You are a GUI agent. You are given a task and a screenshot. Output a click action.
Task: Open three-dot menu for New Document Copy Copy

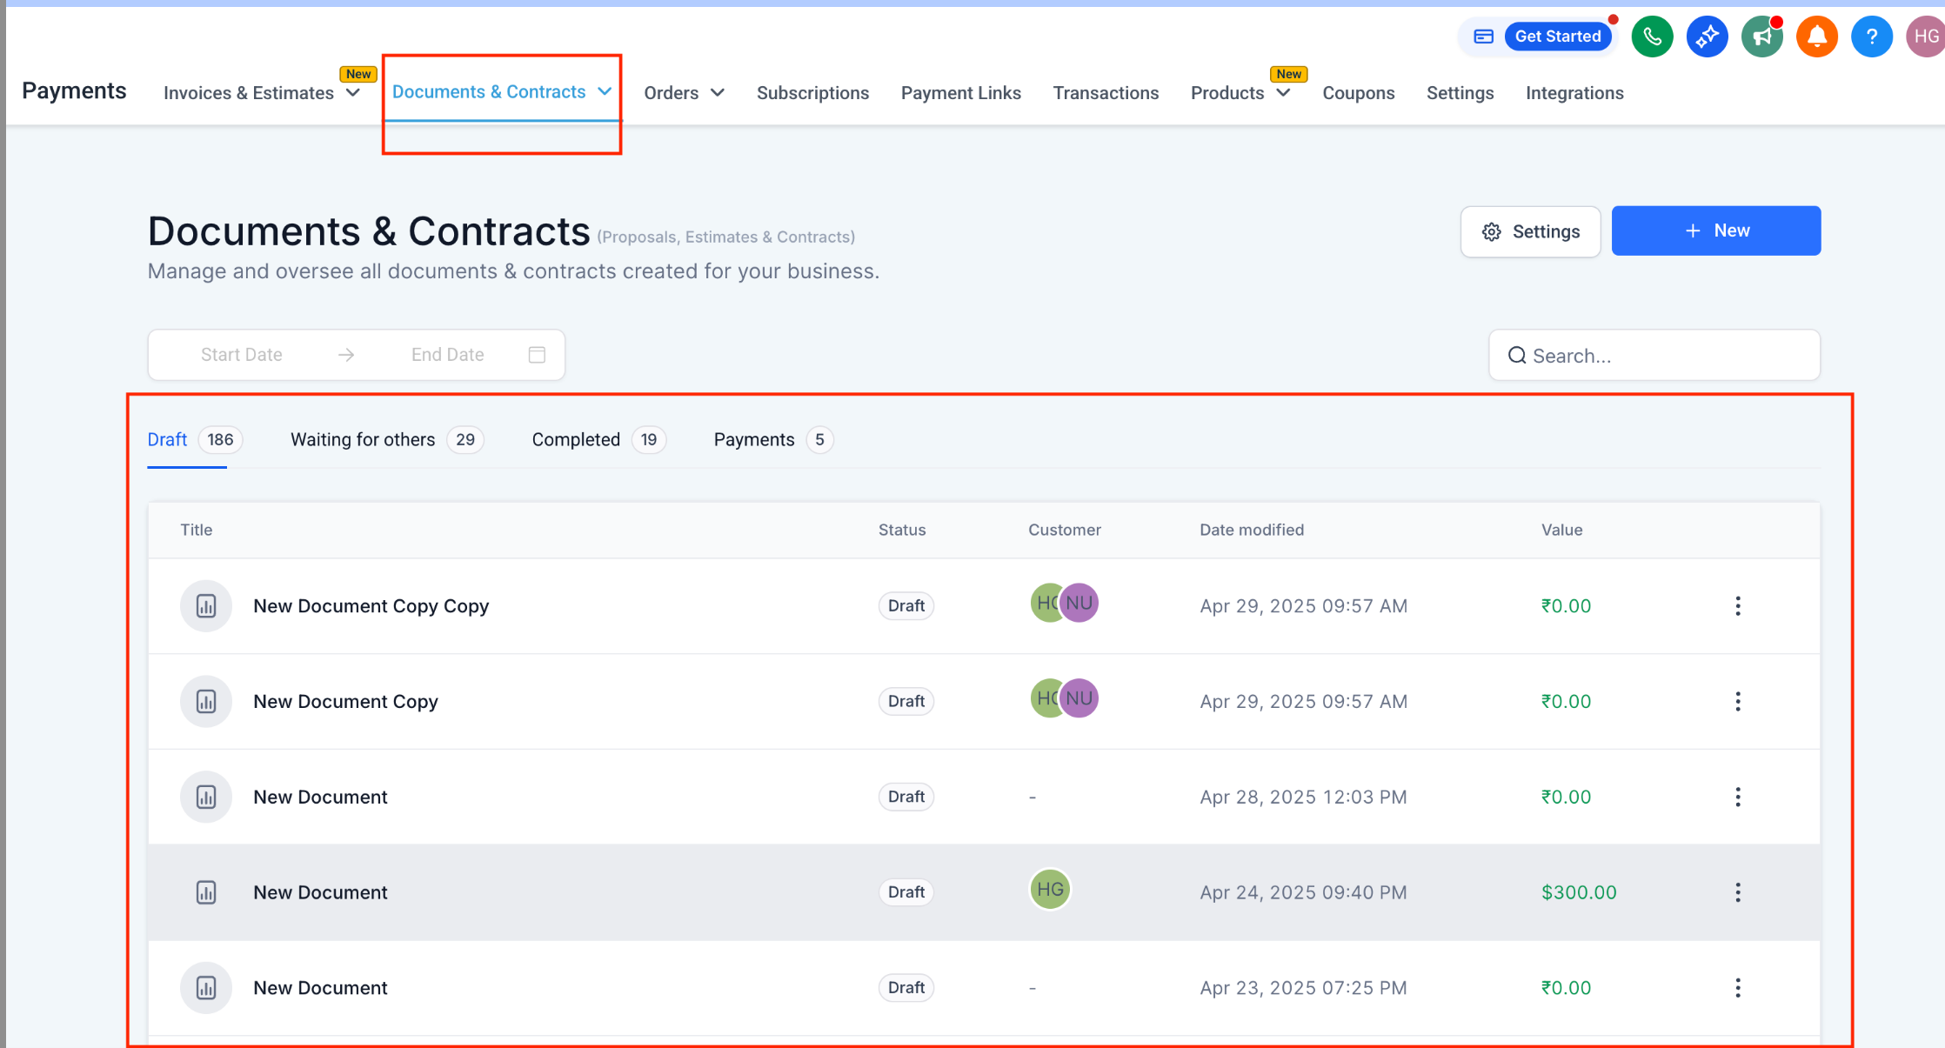1737,606
